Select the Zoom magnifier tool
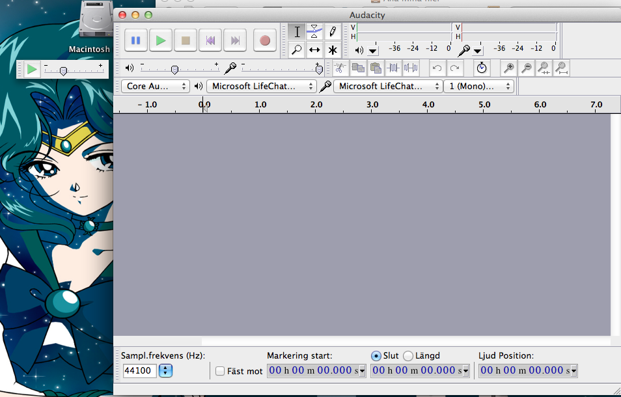621x397 pixels. click(297, 50)
